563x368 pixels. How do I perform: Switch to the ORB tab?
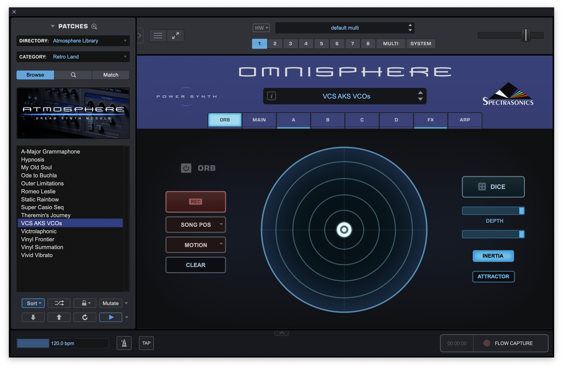pos(225,120)
